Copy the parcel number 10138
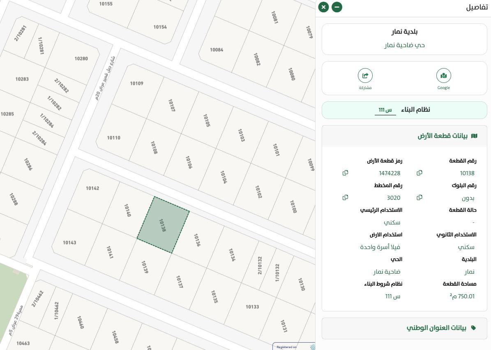491x350 pixels. 420,173
